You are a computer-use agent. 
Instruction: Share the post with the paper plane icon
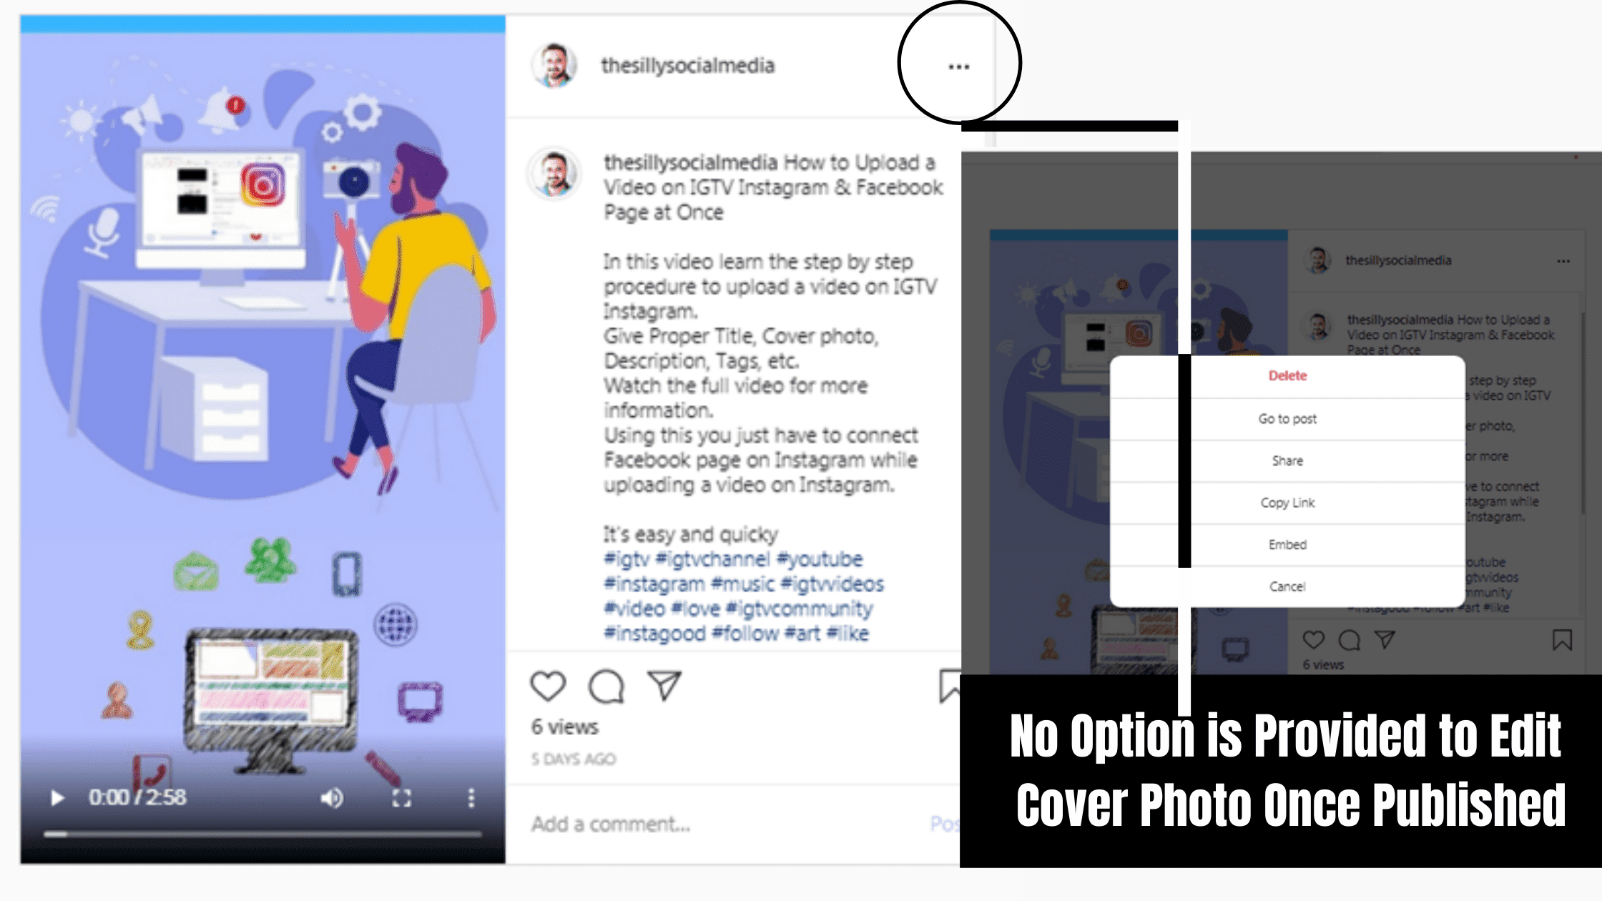click(x=664, y=685)
